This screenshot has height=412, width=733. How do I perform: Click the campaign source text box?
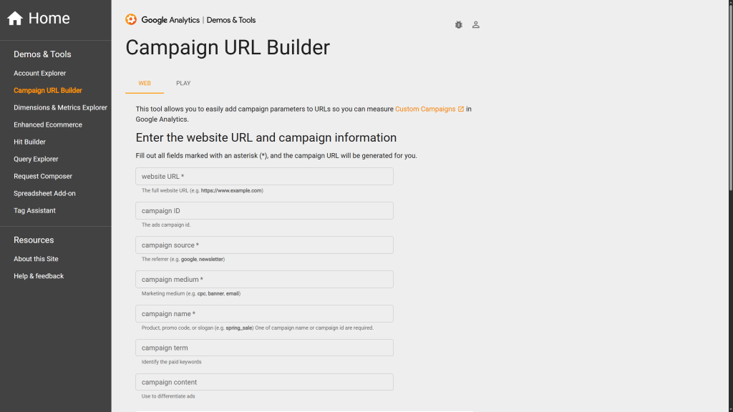[x=264, y=245]
